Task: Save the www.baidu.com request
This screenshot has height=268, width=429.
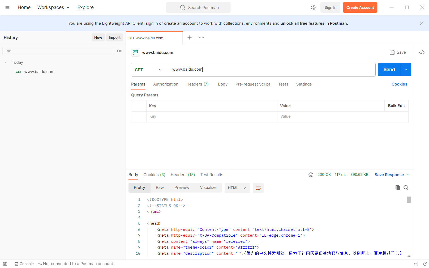Action: tap(398, 52)
